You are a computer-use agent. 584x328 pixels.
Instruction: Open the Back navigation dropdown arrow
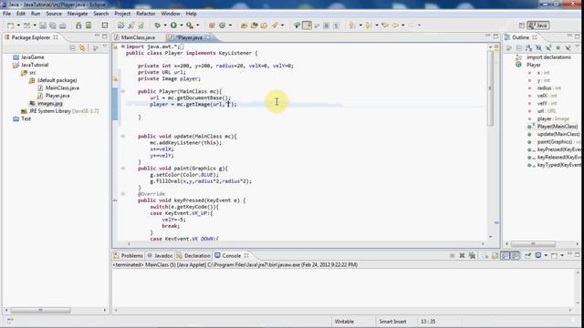click(403, 26)
